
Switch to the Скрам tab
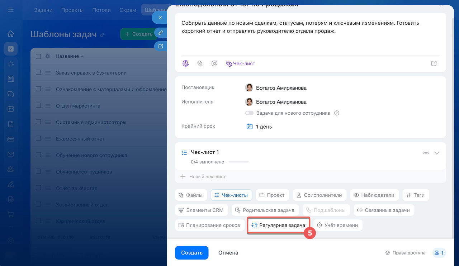click(x=127, y=10)
